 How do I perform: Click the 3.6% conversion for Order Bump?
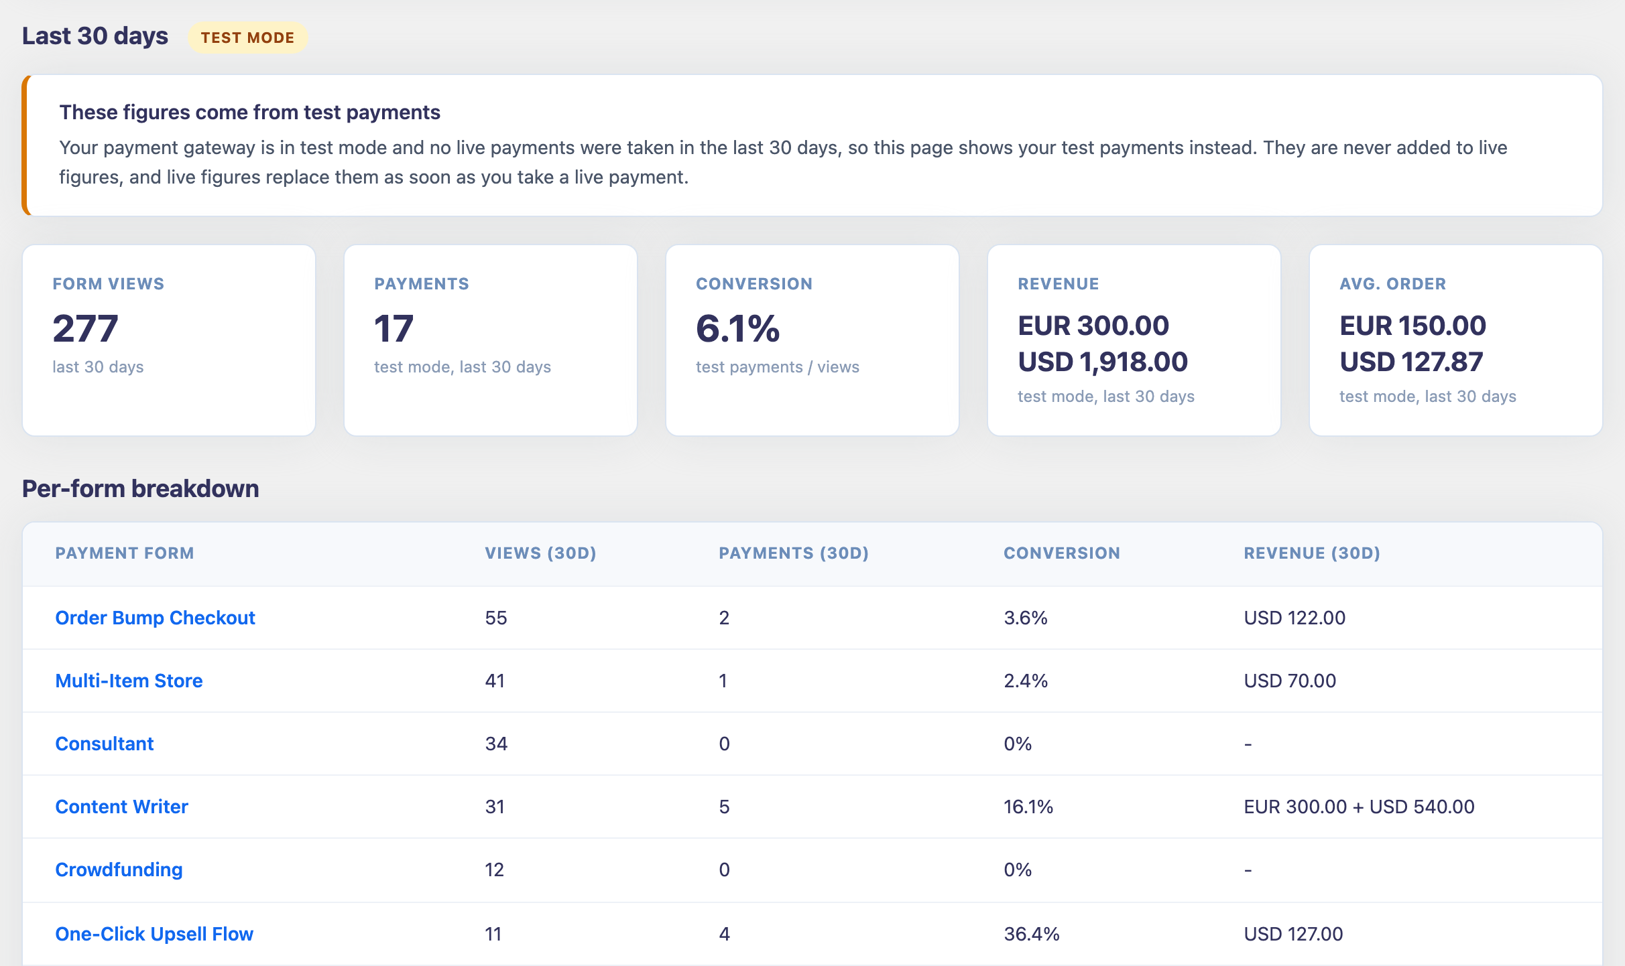(1026, 618)
